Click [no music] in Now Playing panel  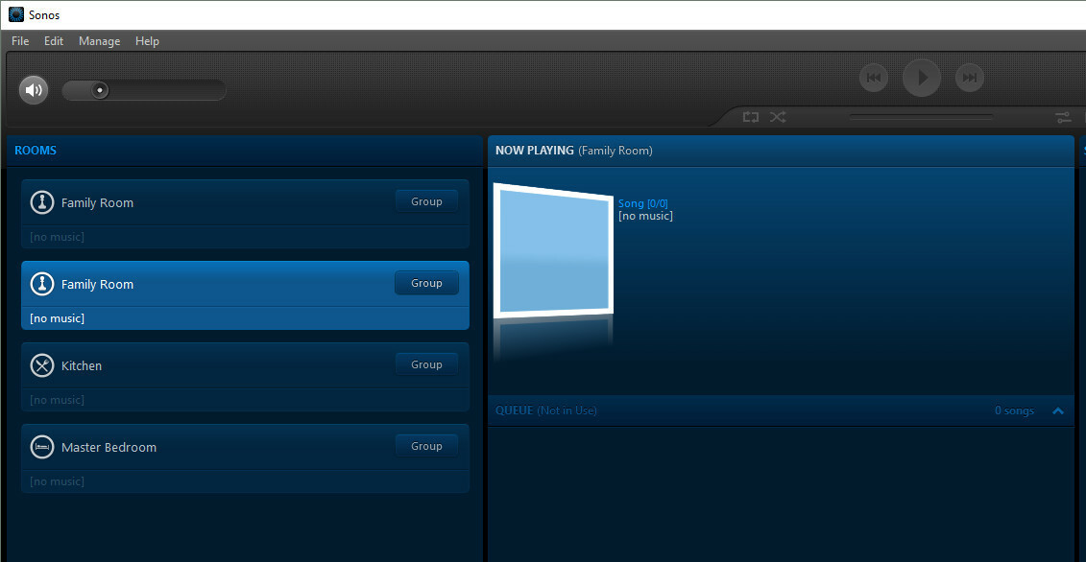(645, 216)
